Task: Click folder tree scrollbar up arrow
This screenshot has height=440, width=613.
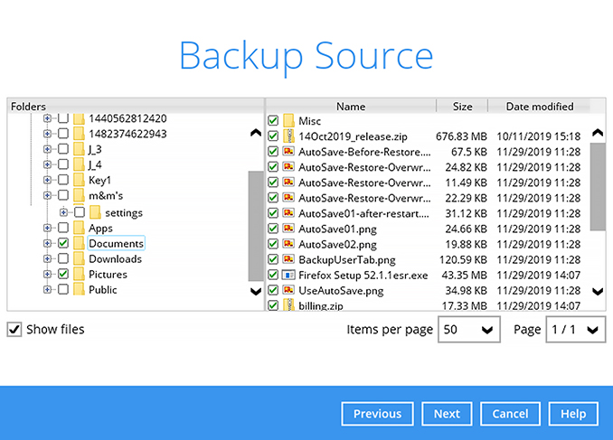Action: (x=256, y=133)
